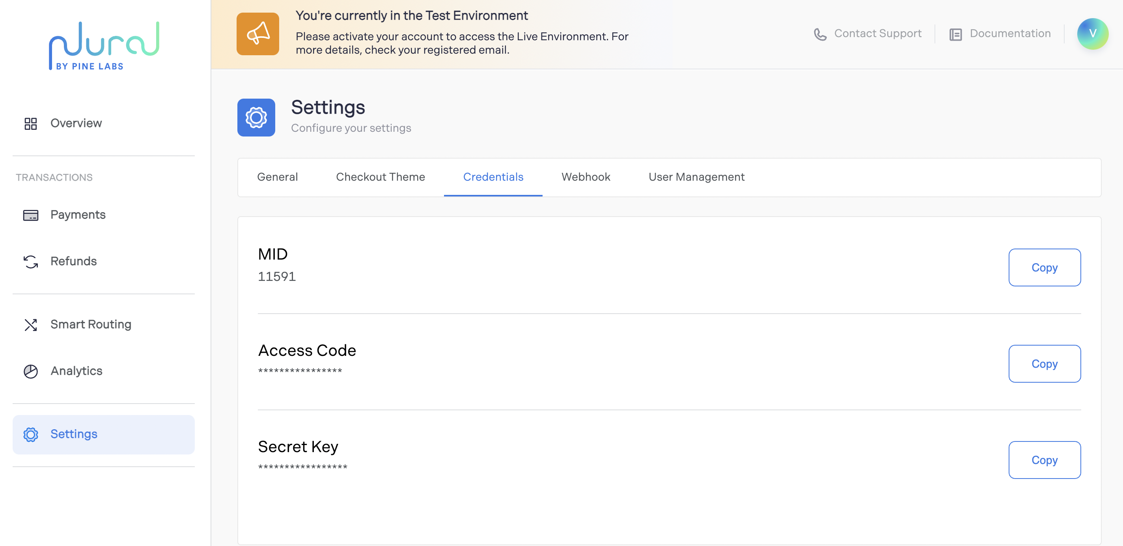The height and width of the screenshot is (546, 1123).
Task: Click the Payments card icon
Action: point(30,215)
